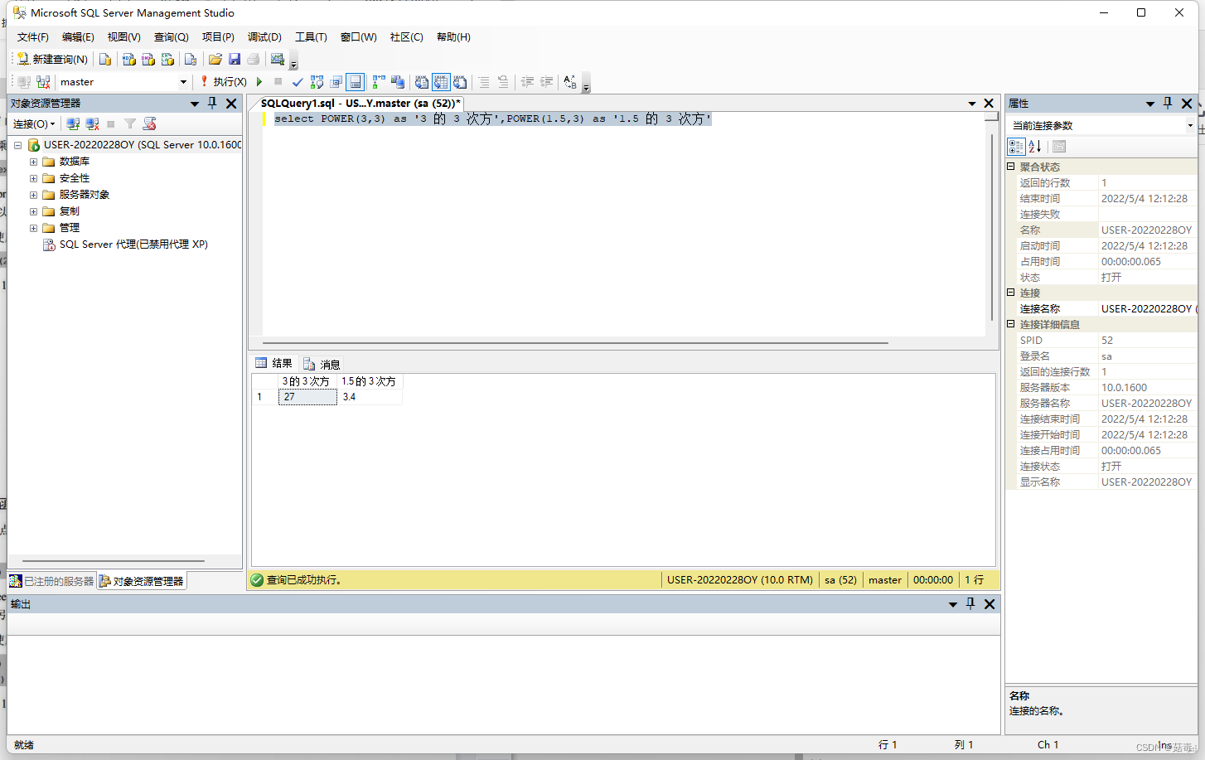Open the 帮助(H) menu
This screenshot has width=1205, height=760.
[453, 37]
